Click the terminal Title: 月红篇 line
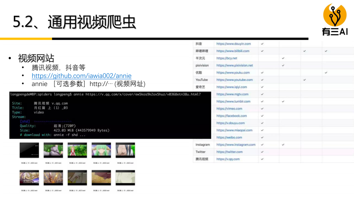 pos(40,108)
